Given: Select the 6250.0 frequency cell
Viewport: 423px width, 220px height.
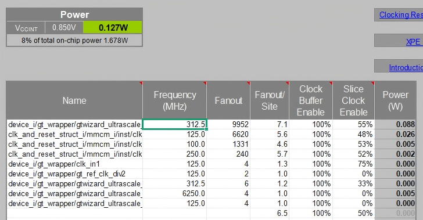Looking at the screenshot, I should tap(174, 193).
